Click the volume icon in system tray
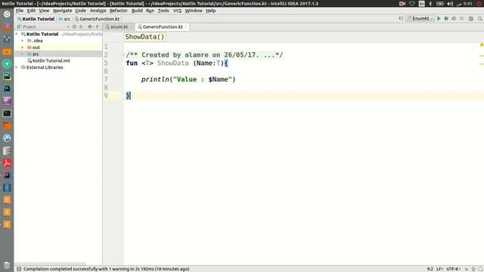The image size is (484, 272). pos(450,4)
